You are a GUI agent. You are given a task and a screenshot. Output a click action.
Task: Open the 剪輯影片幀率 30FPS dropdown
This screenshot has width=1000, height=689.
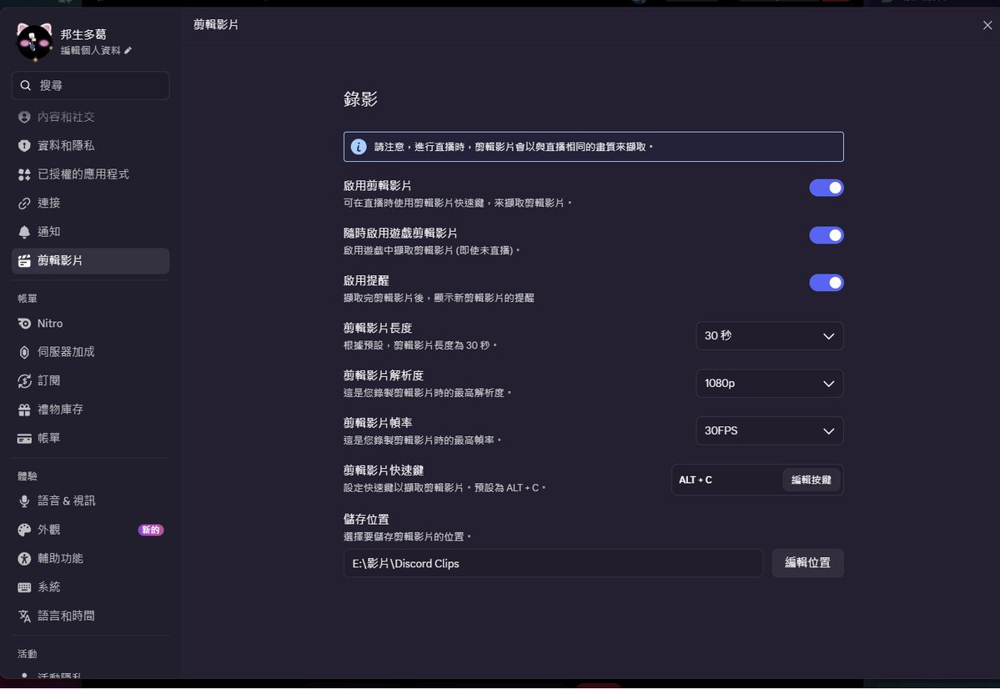(770, 431)
